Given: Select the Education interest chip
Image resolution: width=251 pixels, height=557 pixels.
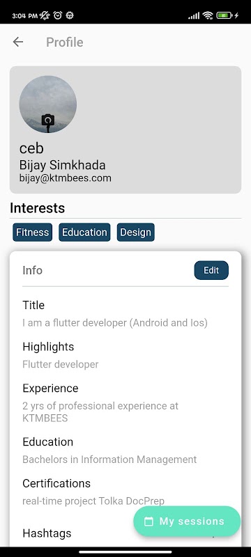Looking at the screenshot, I should point(84,233).
